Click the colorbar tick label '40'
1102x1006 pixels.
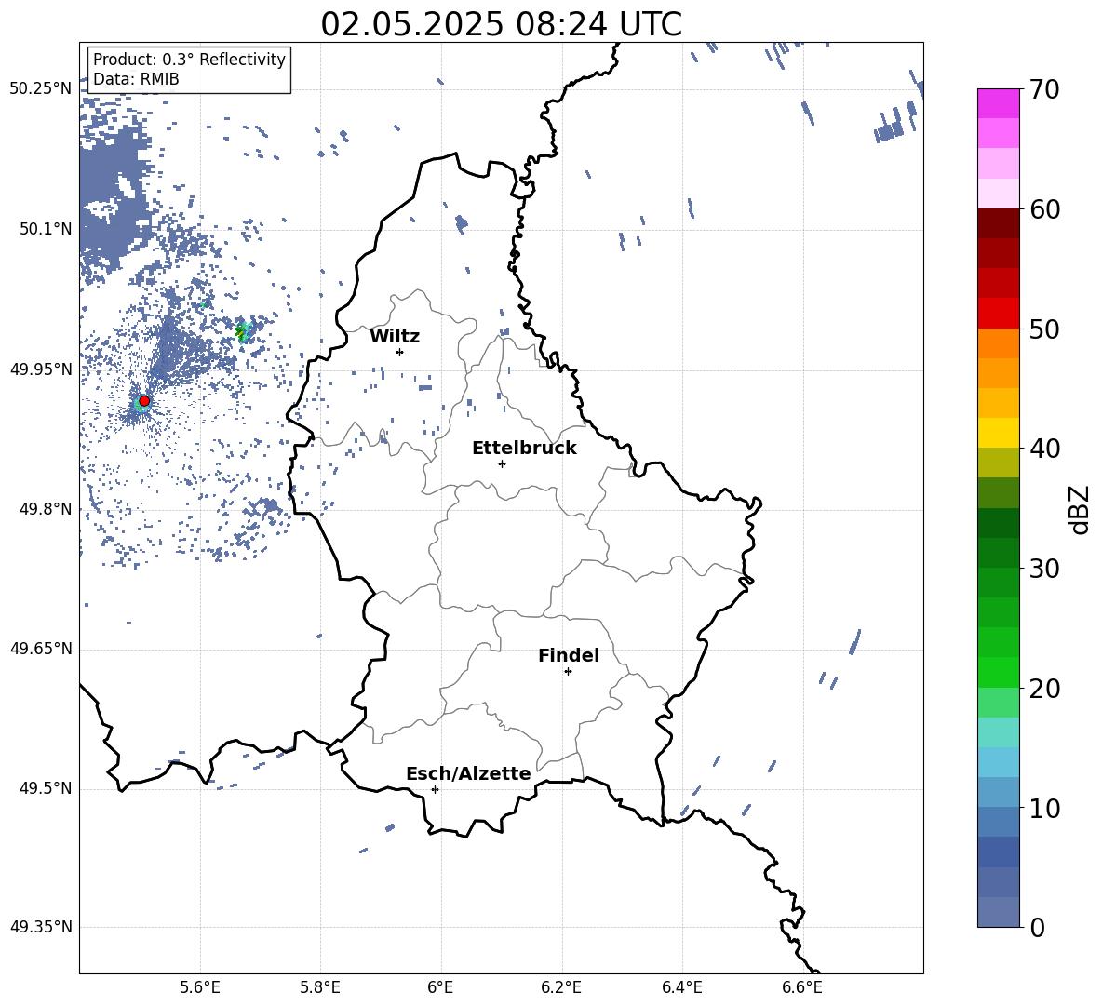tap(1044, 449)
